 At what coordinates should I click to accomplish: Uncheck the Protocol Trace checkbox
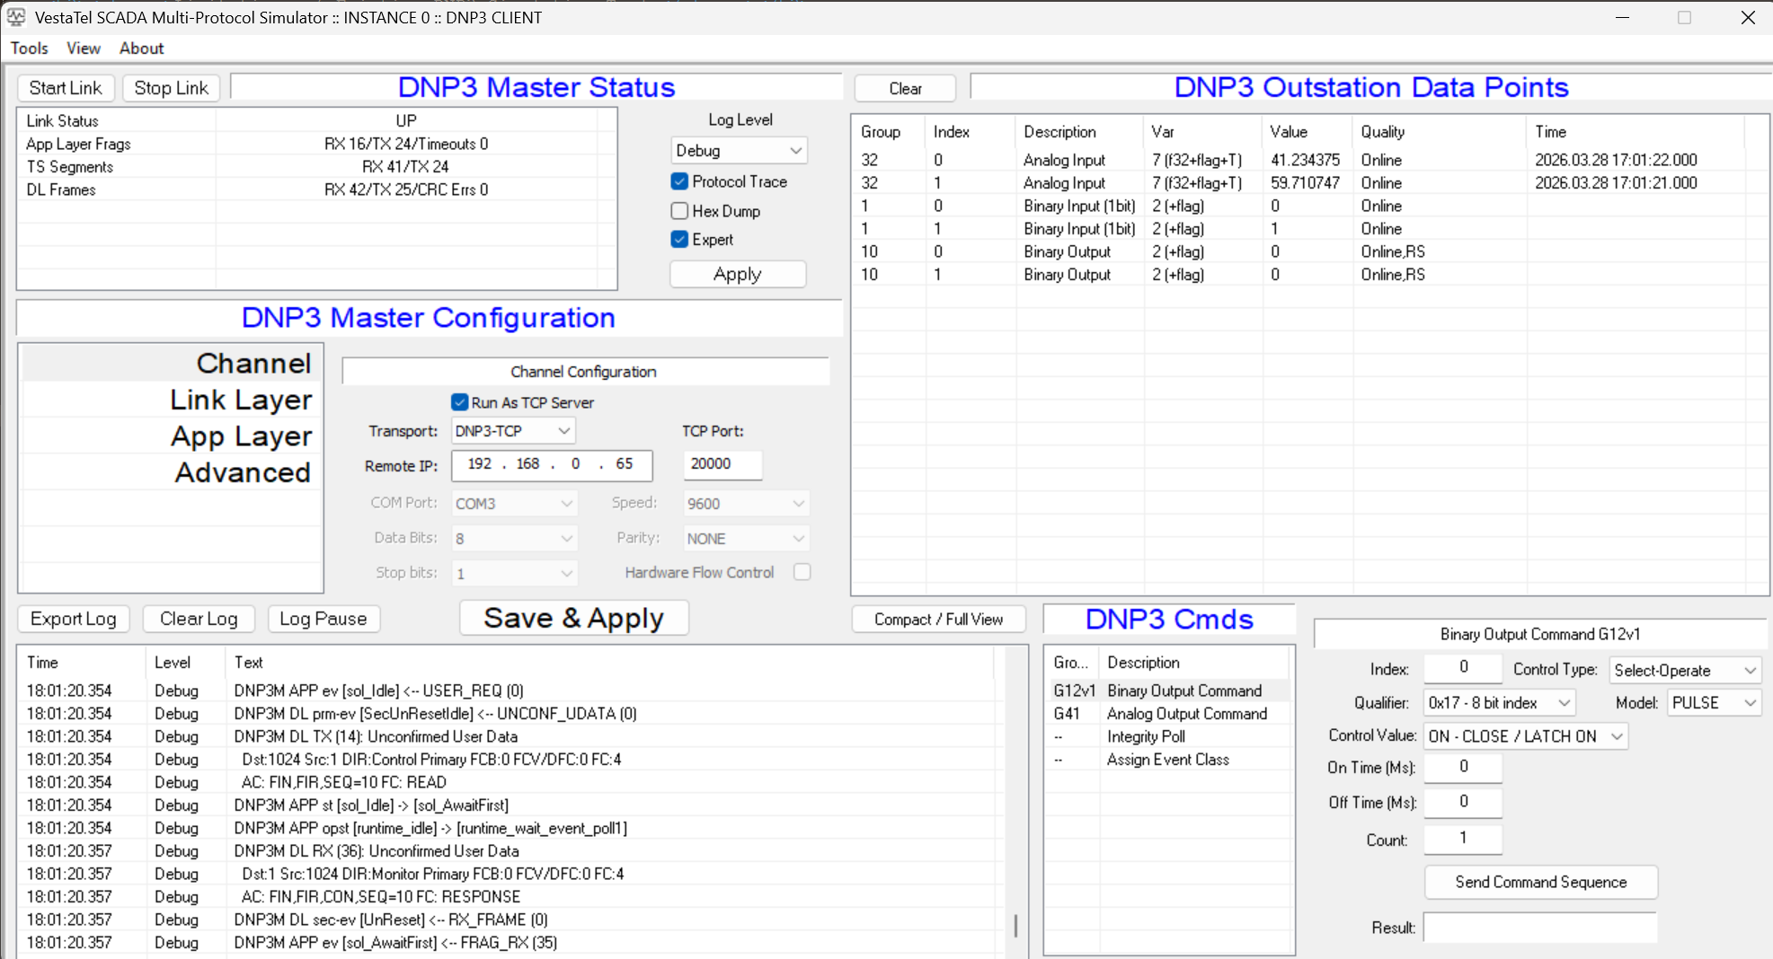tap(680, 181)
